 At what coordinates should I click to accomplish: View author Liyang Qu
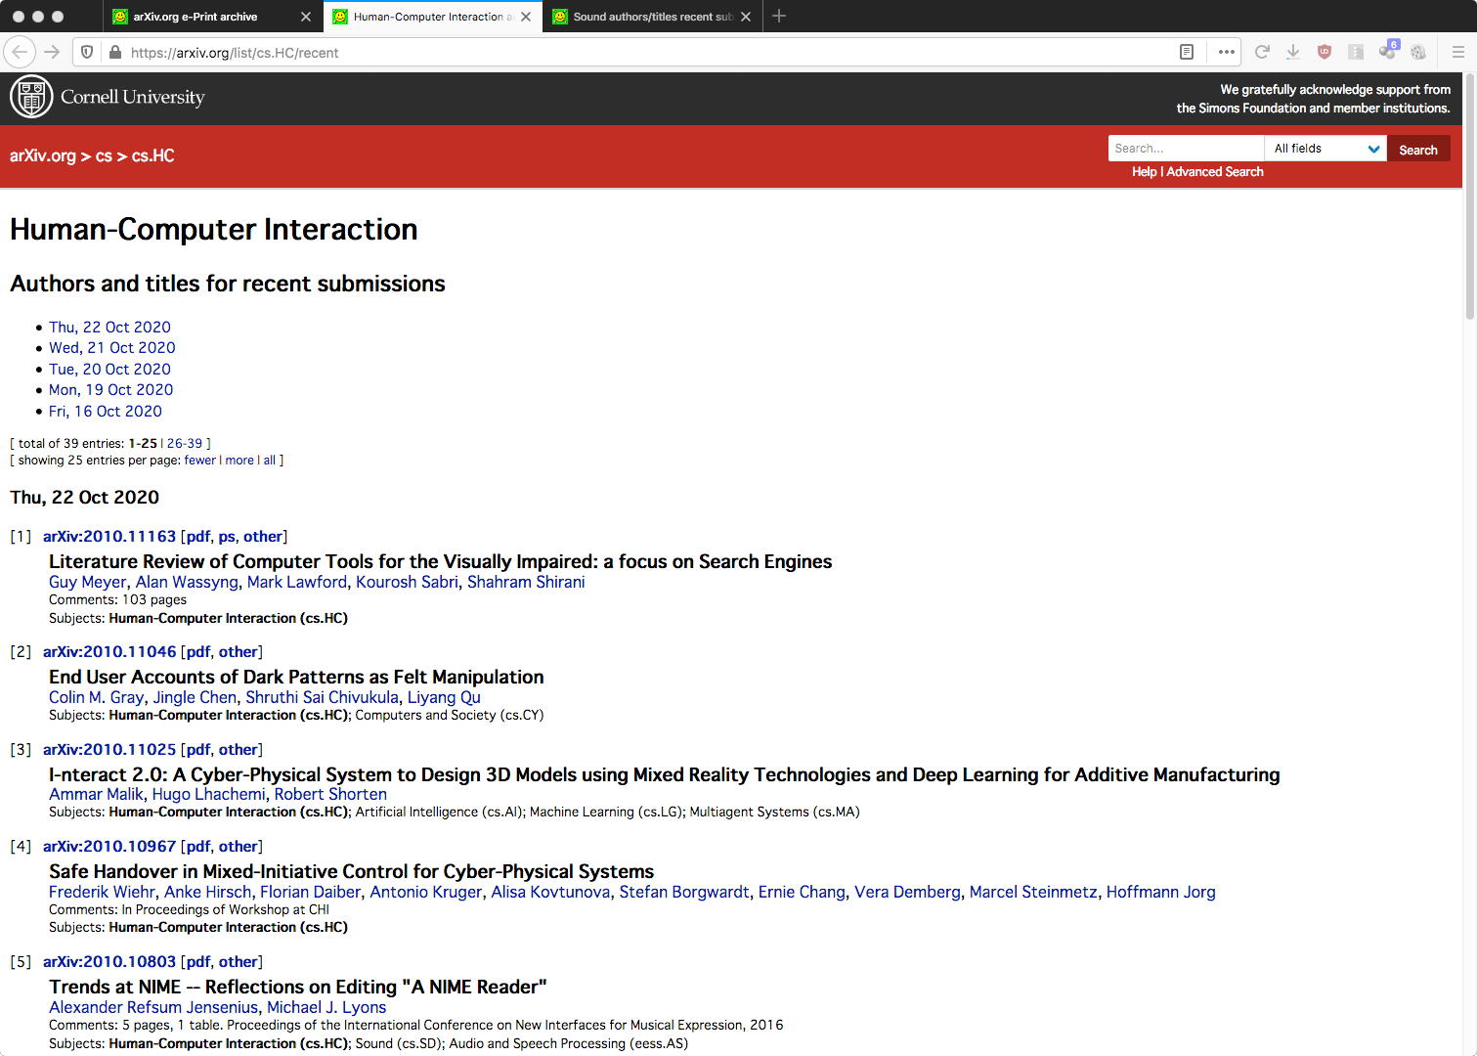(444, 697)
